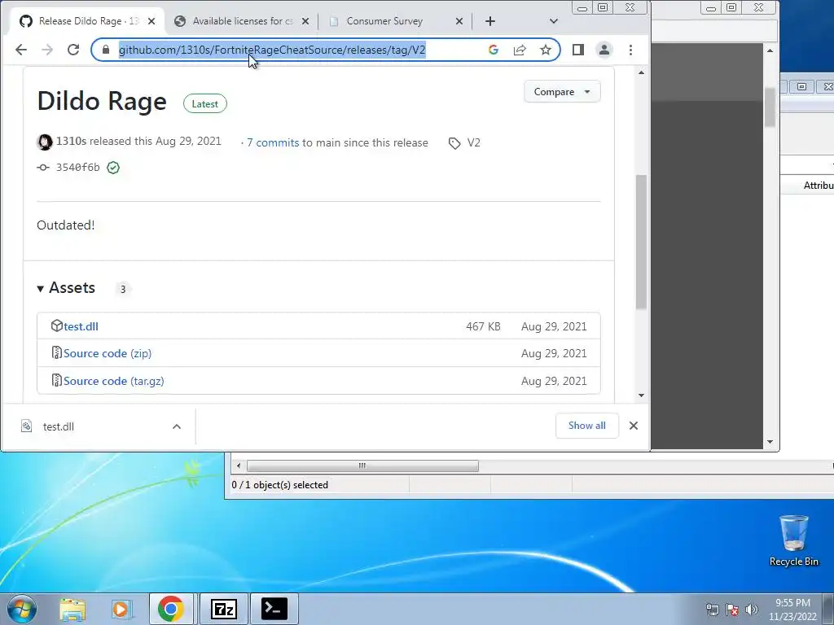Screen dimensions: 834x625
Task: Click the volume speaker tray icon
Action: (x=752, y=610)
